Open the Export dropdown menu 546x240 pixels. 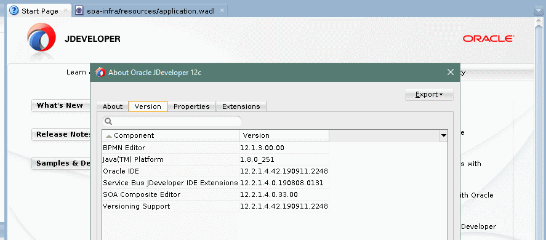coord(429,94)
